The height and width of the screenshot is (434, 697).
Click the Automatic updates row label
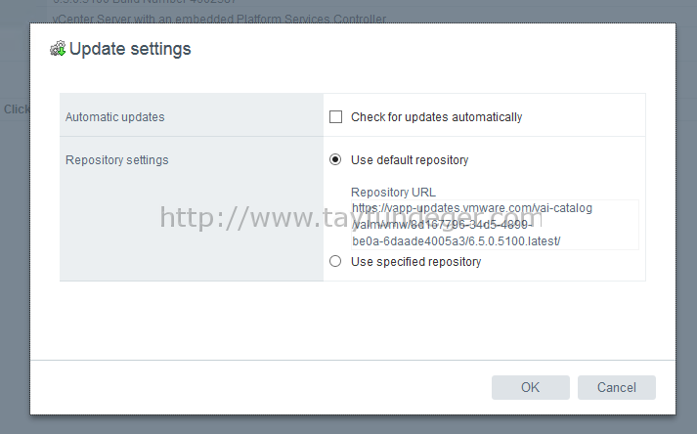coord(114,117)
